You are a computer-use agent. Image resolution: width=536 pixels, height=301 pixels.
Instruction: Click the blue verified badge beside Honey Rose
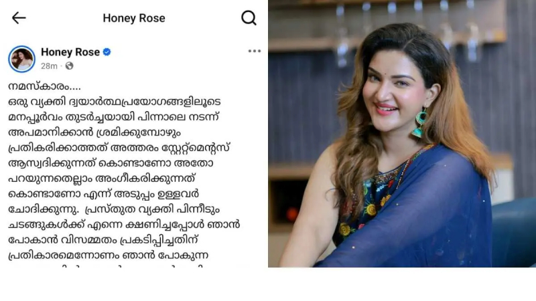pyautogui.click(x=107, y=52)
